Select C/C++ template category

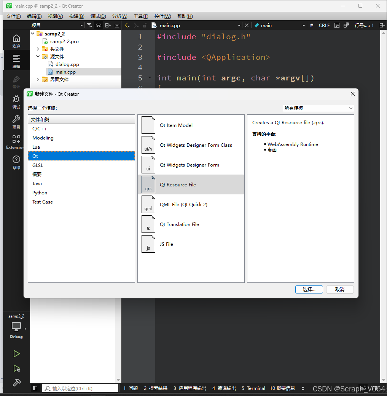(x=81, y=129)
